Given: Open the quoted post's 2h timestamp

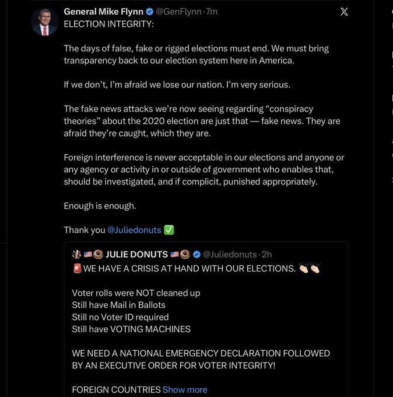Looking at the screenshot, I should (x=266, y=255).
